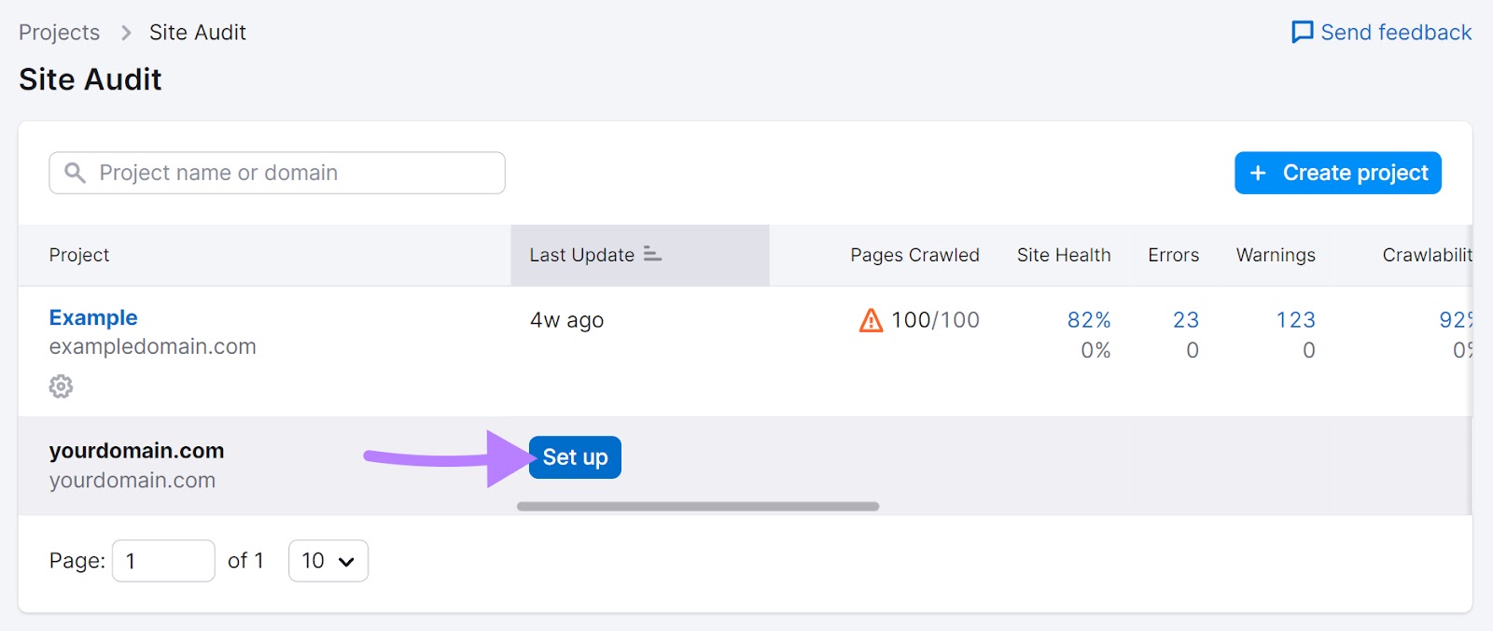Open the 123 warnings link
The width and height of the screenshot is (1493, 631).
[x=1296, y=320]
